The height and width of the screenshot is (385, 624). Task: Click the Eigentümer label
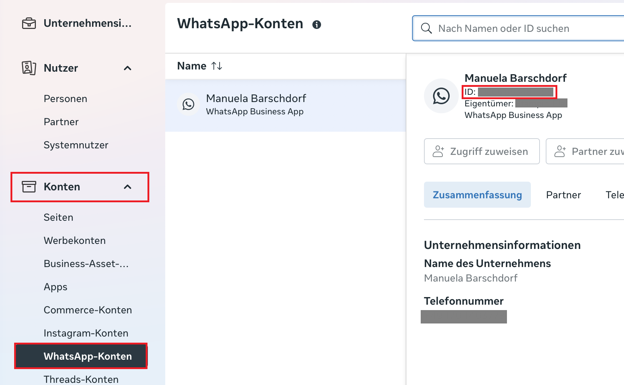(x=489, y=103)
